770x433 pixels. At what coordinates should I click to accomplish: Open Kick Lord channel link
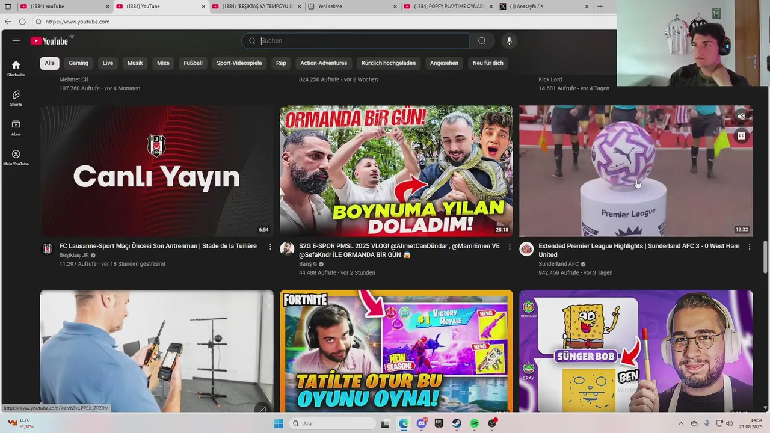coord(550,79)
